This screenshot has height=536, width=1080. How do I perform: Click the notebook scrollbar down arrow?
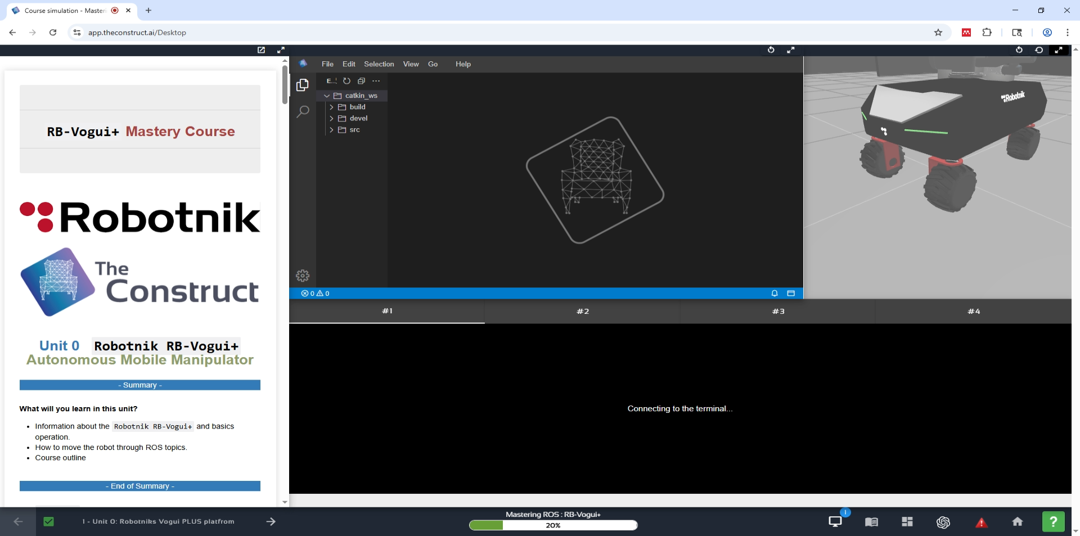point(285,502)
